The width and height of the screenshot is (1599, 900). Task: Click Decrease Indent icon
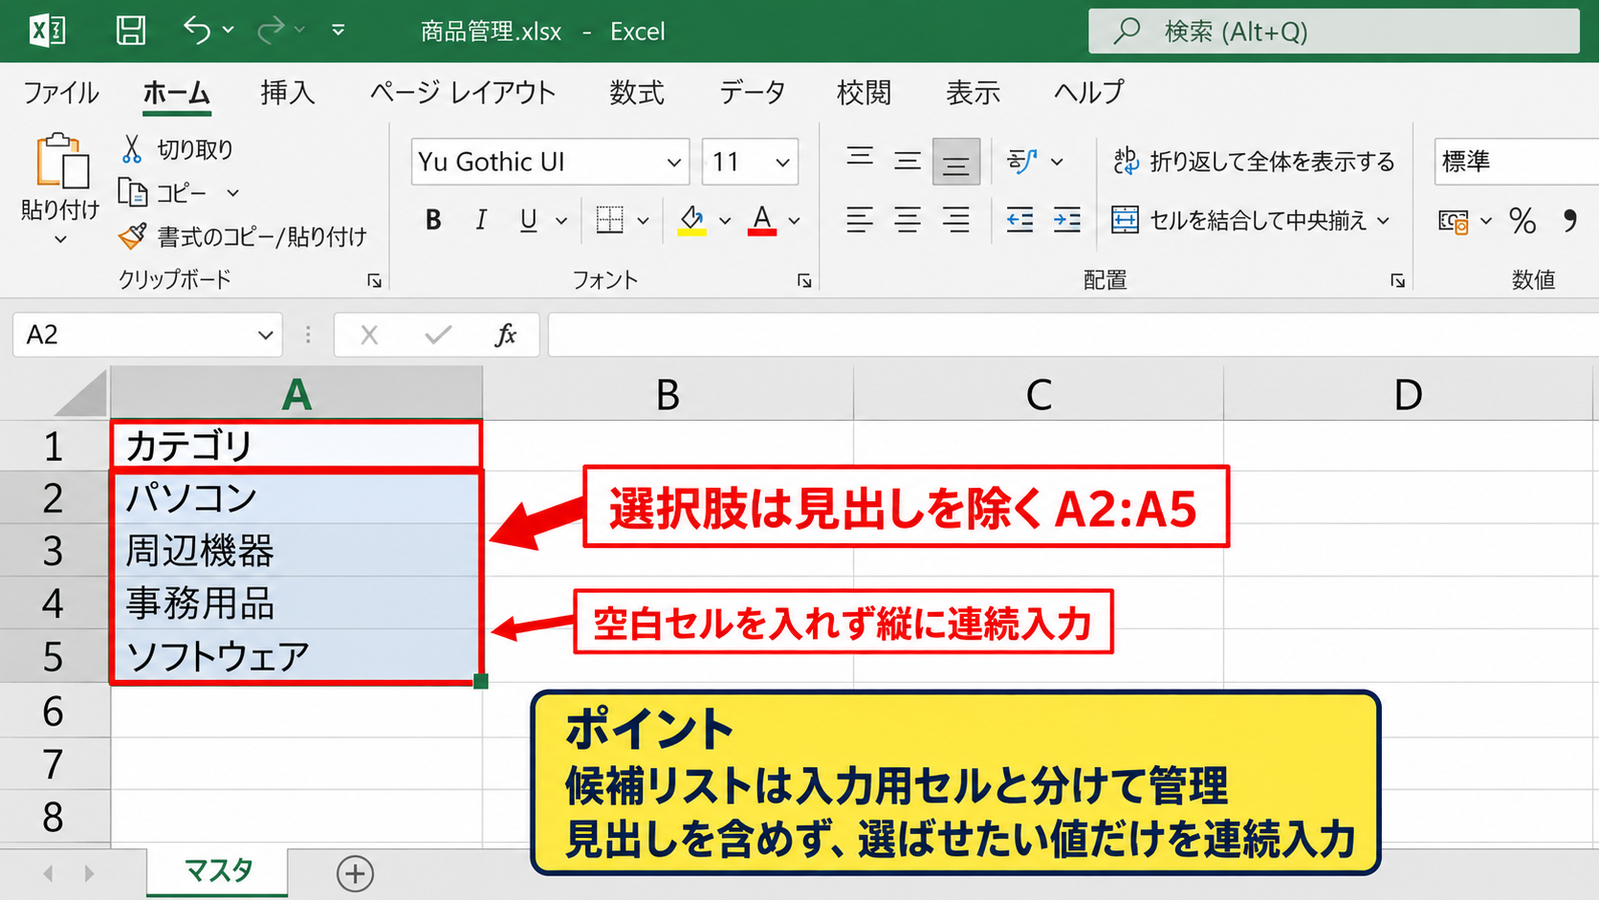(1019, 220)
